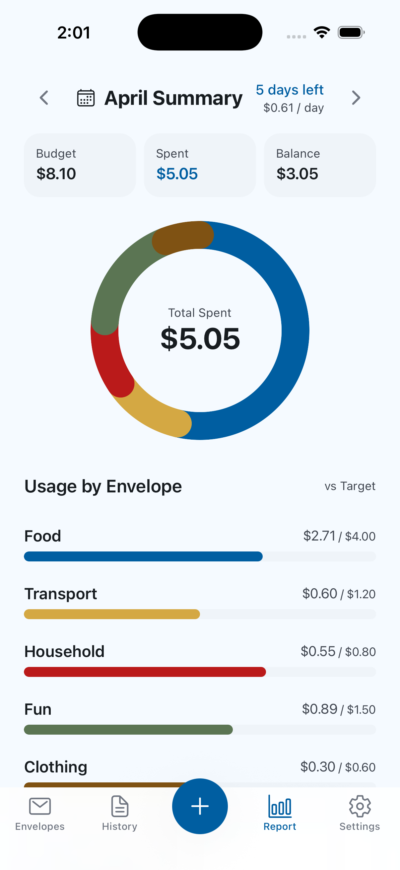Go to previous month with left chevron
The image size is (400, 870).
click(44, 98)
